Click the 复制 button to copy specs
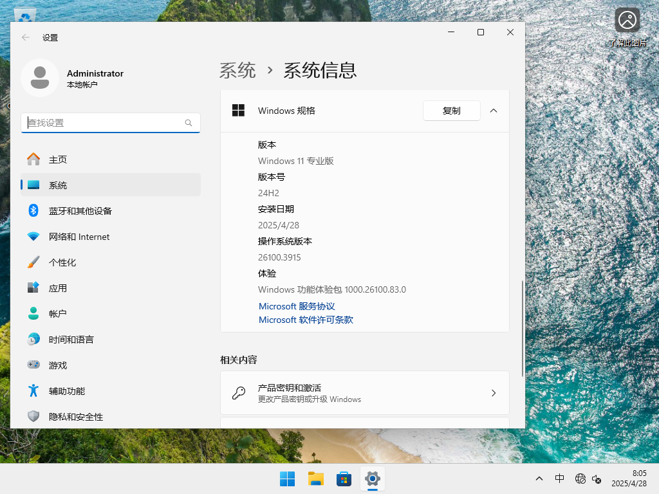 [x=451, y=110]
